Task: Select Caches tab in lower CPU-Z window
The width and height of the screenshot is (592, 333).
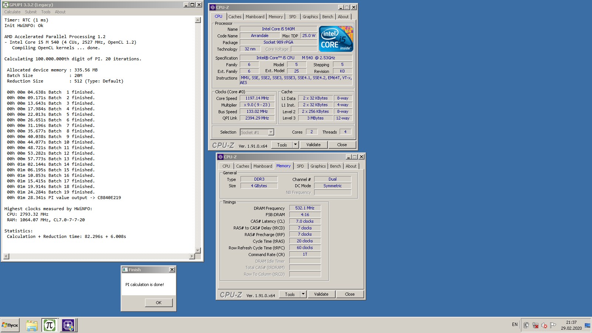Action: click(242, 166)
